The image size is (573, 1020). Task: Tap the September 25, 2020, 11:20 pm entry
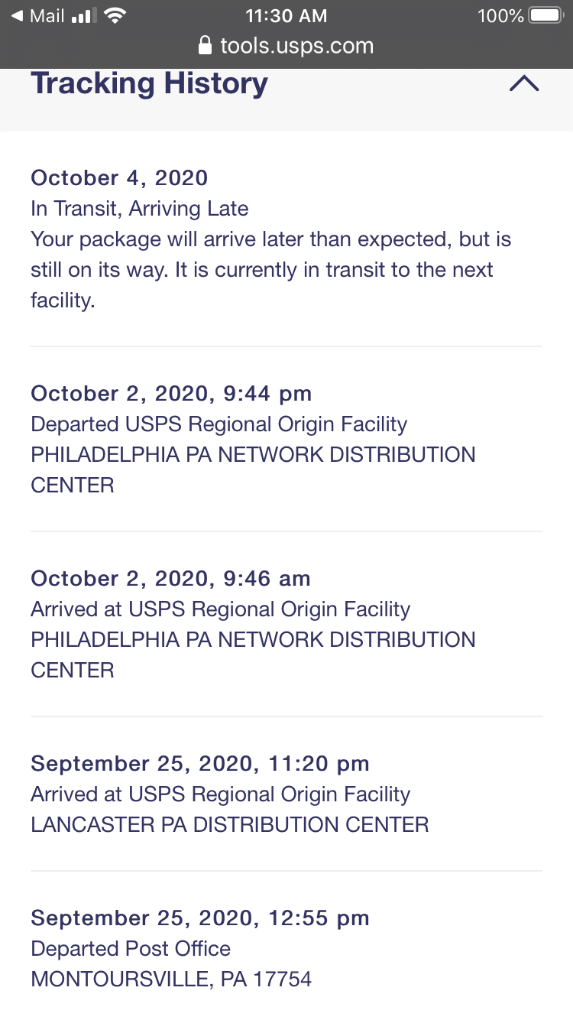click(200, 764)
